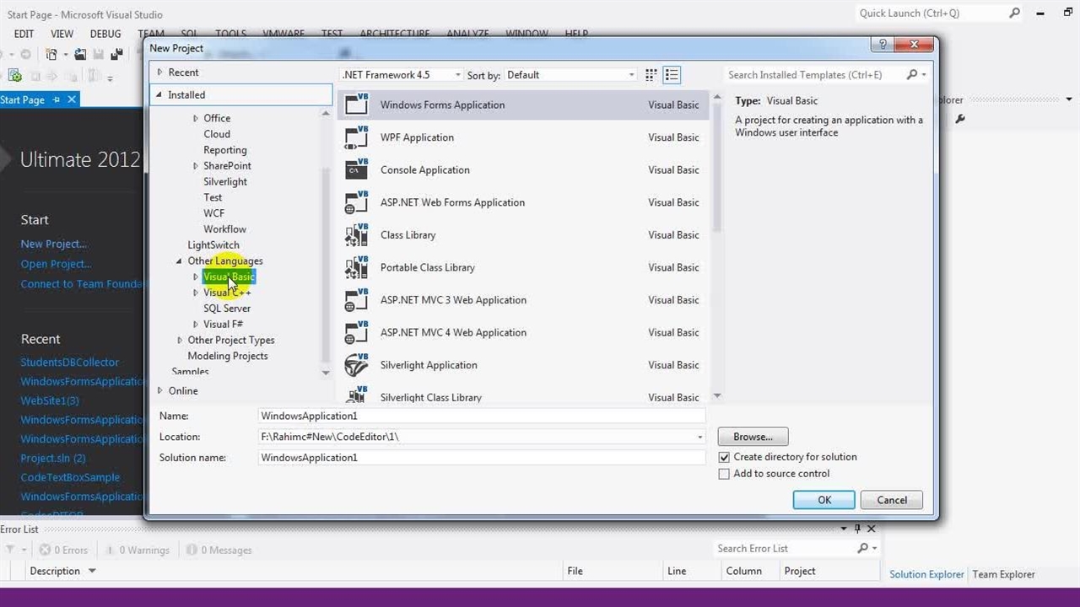Image resolution: width=1080 pixels, height=607 pixels.
Task: Click the Search Installed Templates field
Action: [814, 75]
